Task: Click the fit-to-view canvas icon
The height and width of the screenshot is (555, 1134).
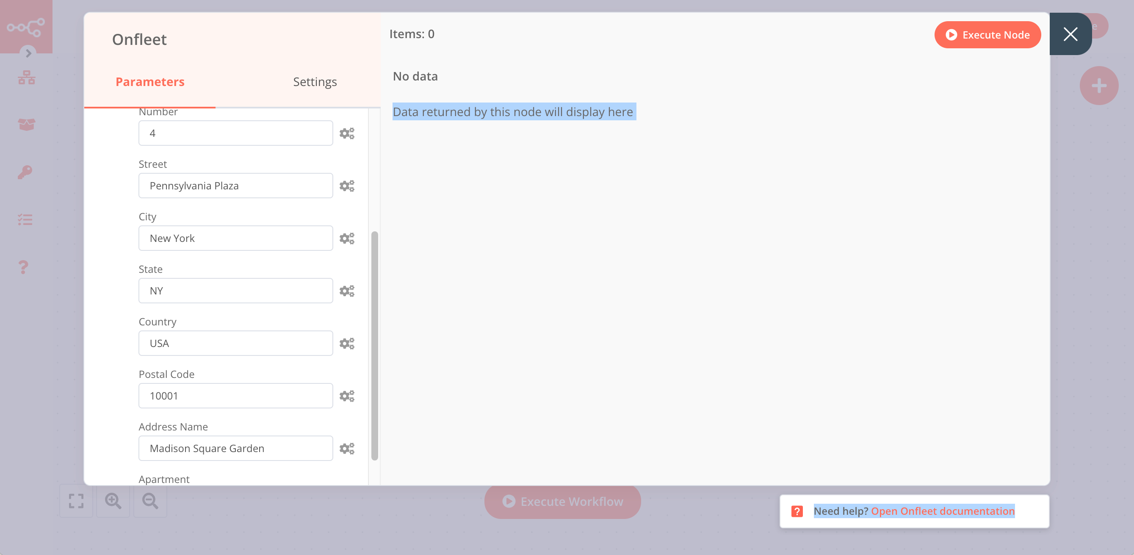Action: [x=76, y=501]
